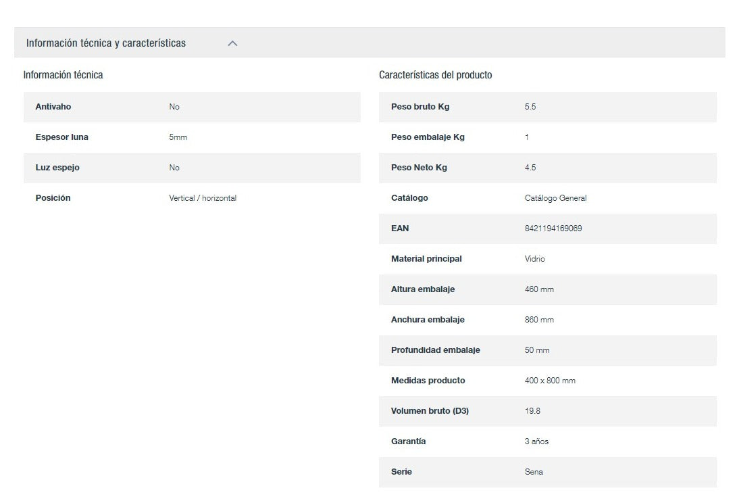Click the Características del producto heading
Image resolution: width=737 pixels, height=503 pixels.
(x=435, y=75)
